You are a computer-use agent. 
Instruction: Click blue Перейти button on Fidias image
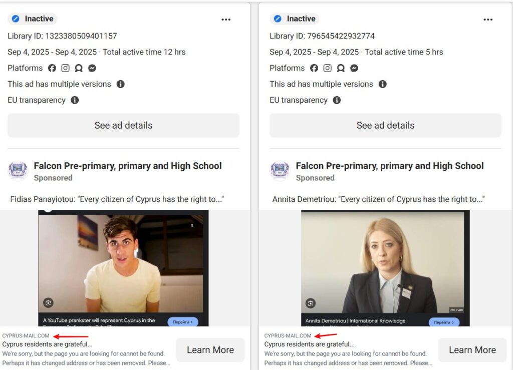(183, 322)
